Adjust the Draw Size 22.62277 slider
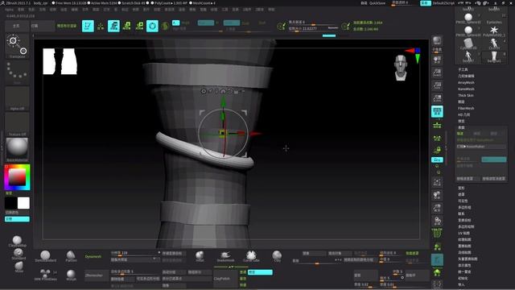This screenshot has width=515, height=290. 313,29
